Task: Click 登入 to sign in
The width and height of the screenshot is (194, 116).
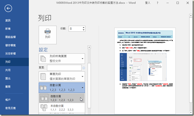Action: [147, 3]
